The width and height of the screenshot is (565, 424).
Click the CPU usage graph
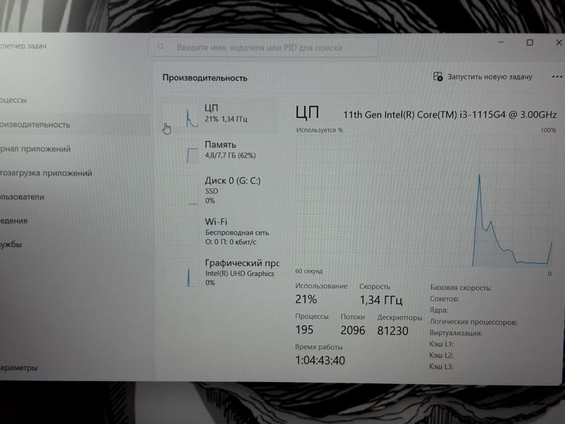[425, 201]
